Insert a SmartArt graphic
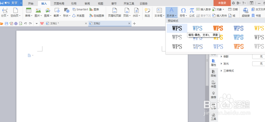This screenshot has height=122, width=265. pyautogui.click(x=80, y=10)
